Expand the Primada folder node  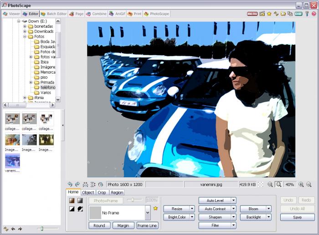(x=31, y=82)
